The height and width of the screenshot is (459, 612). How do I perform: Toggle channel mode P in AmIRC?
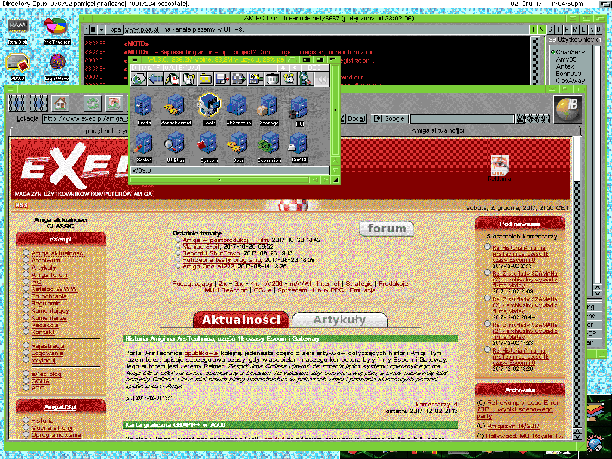pyautogui.click(x=567, y=30)
